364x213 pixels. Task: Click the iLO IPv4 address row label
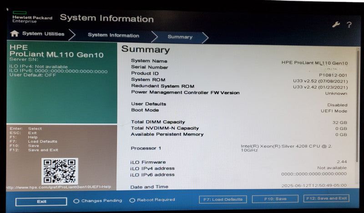click(152, 168)
